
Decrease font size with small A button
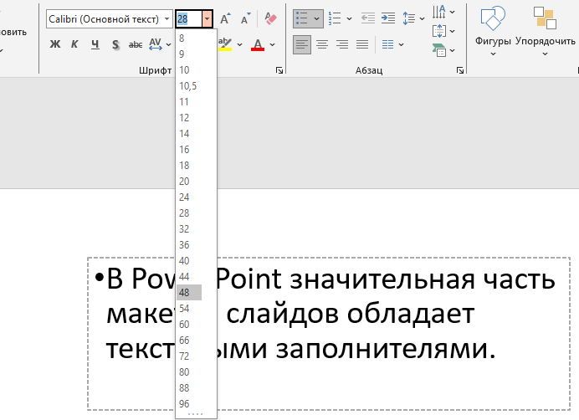(x=245, y=19)
